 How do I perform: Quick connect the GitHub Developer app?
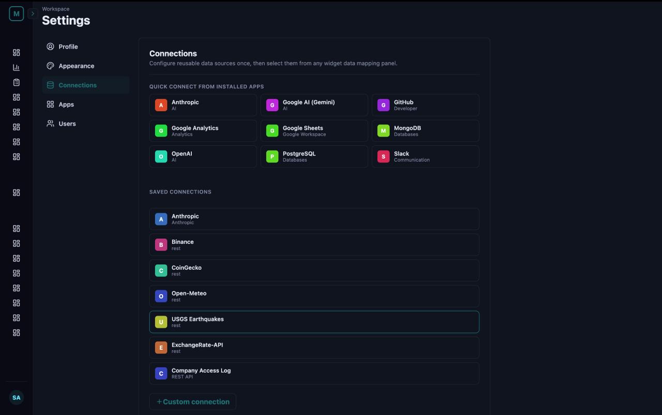425,105
